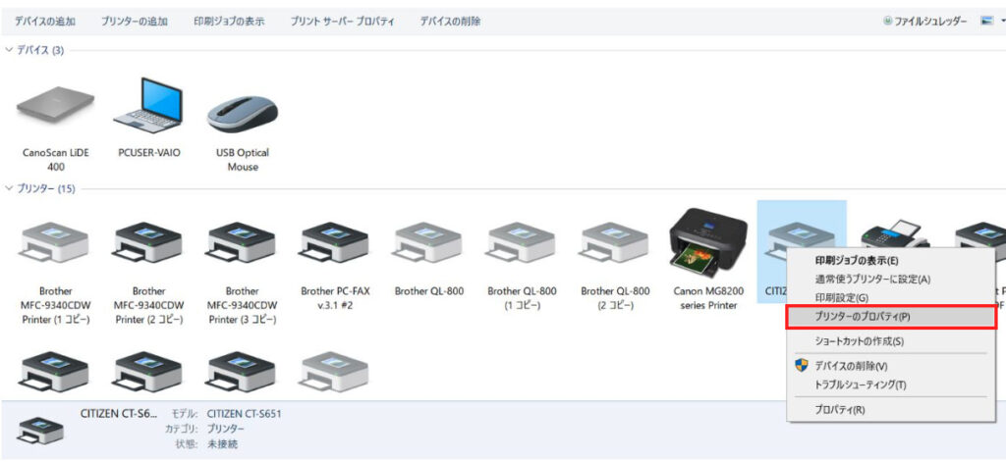Click デバイスの削除 in the toolbar
This screenshot has height=462, width=1006.
tap(450, 22)
